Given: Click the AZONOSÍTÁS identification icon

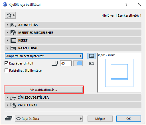Looking at the screenshot, I should (x=13, y=25).
